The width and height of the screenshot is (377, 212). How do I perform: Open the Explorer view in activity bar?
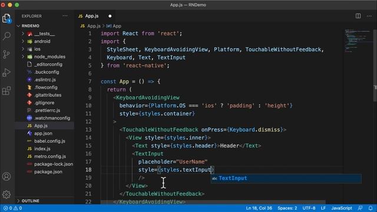click(x=6, y=18)
